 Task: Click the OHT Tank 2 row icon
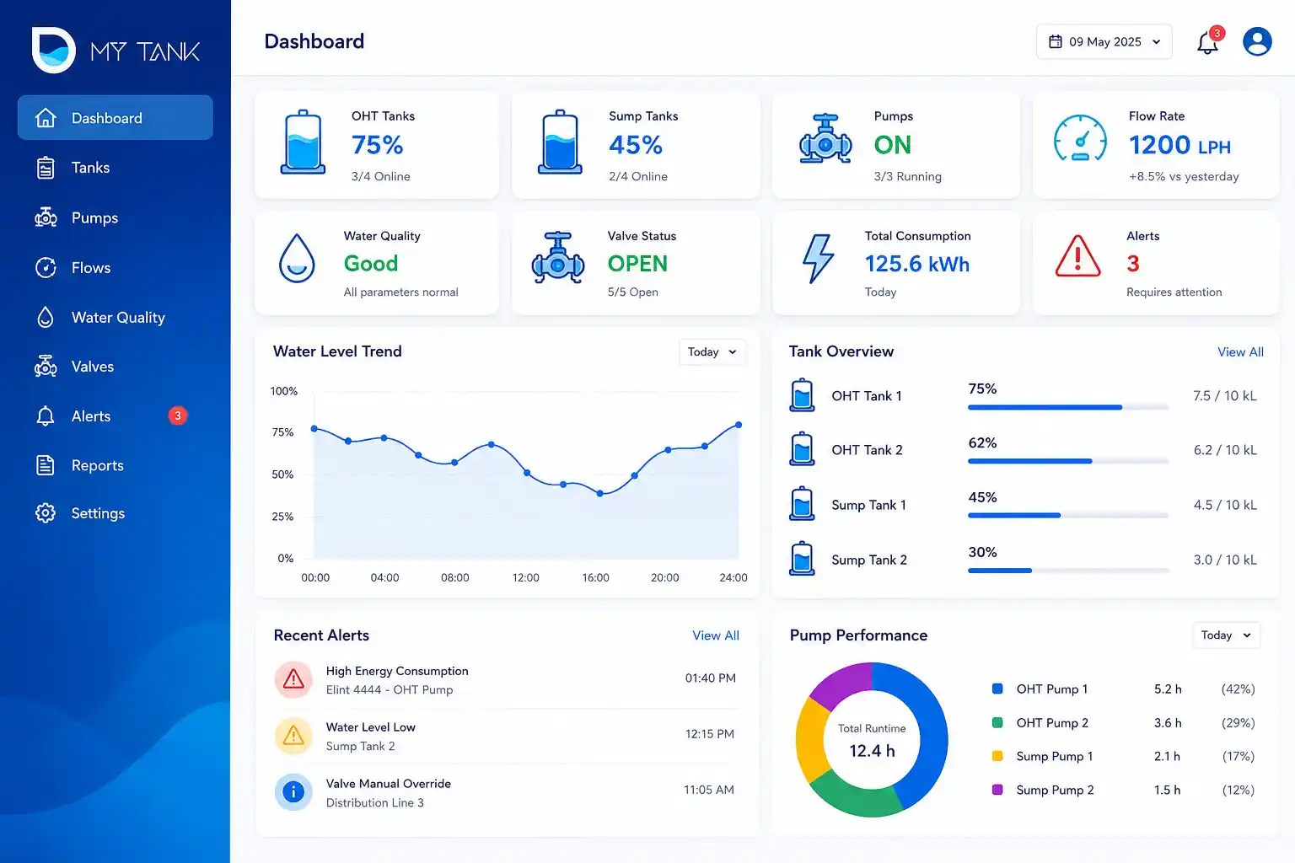tap(803, 449)
